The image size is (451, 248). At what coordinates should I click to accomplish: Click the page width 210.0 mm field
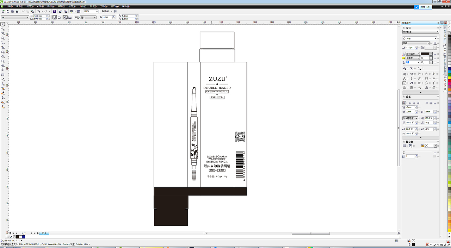coord(39,16)
